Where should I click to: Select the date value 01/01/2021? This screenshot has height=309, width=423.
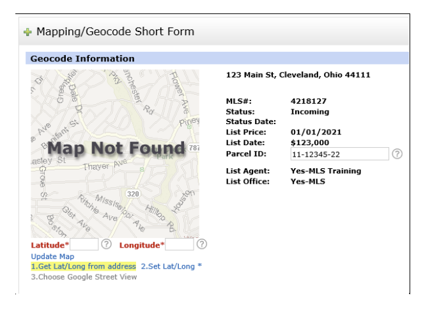[316, 132]
